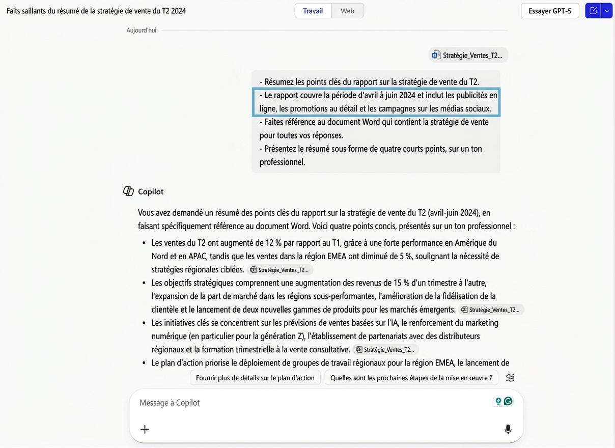This screenshot has width=615, height=448.
Task: Click prompt line 'Présentez le résumé sous forme'
Action: 371,155
